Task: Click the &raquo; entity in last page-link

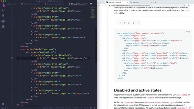Action: [79, 94]
